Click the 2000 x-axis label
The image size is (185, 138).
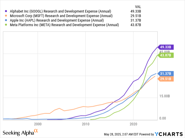[38, 124]
